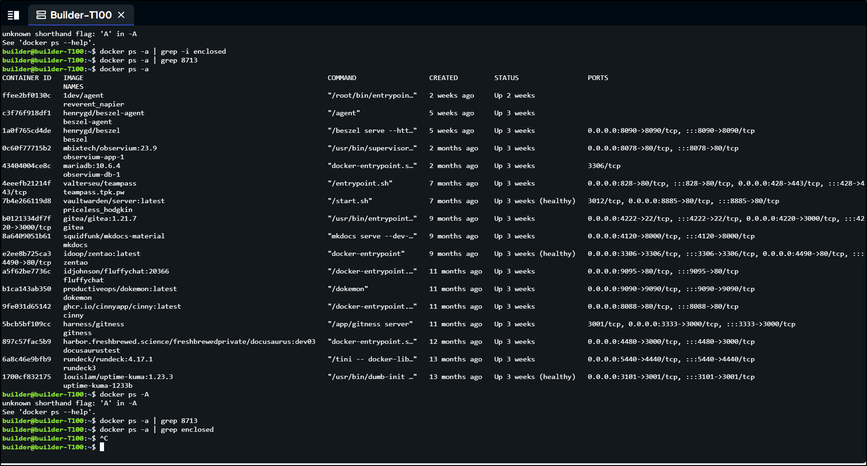Select container ID a5f62be7736c
This screenshot has width=867, height=466.
[x=27, y=271]
